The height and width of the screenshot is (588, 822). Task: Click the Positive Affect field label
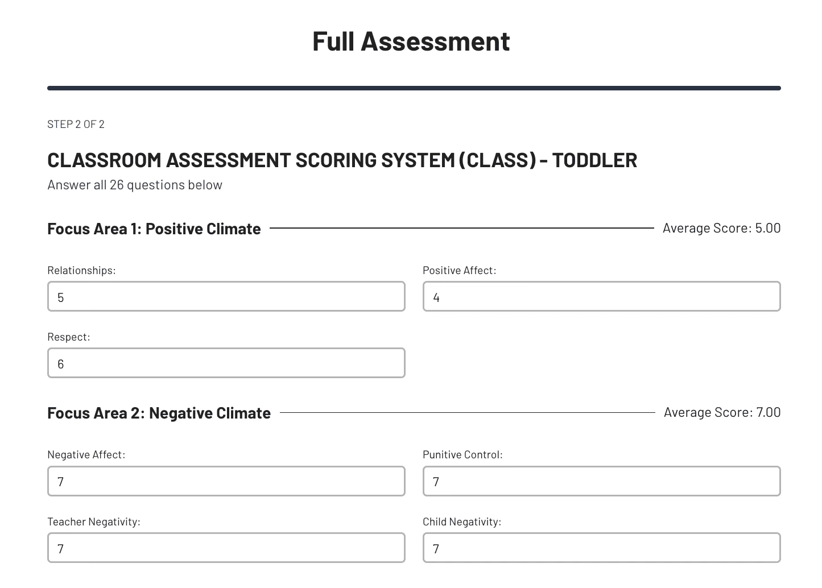point(459,270)
